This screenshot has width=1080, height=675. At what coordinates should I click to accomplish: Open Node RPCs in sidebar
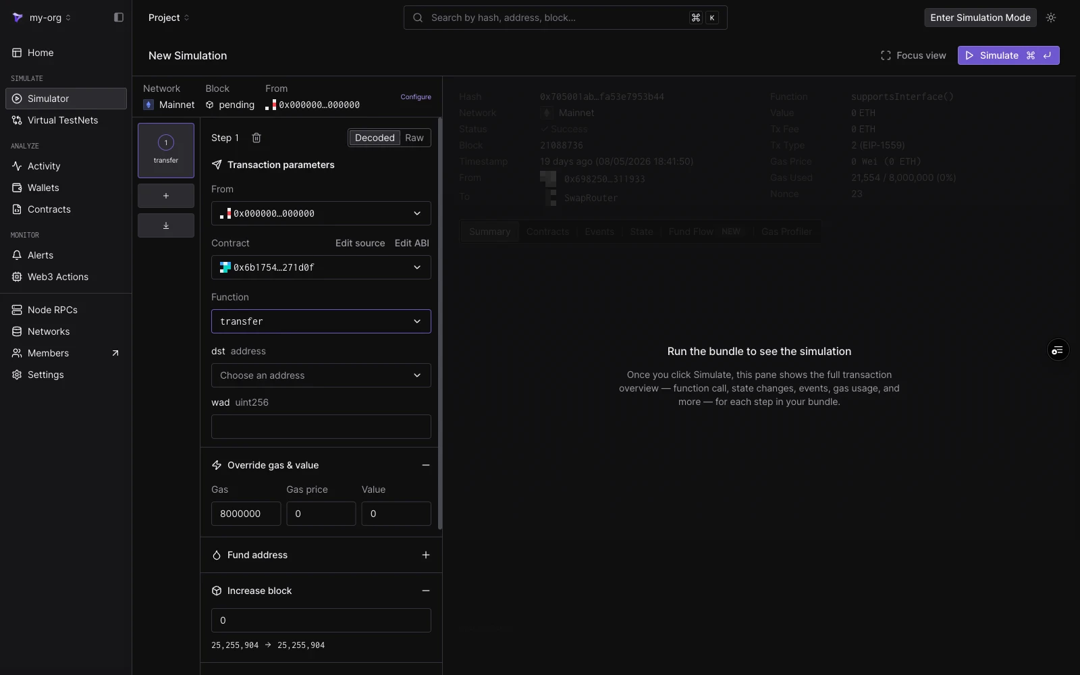point(65,310)
